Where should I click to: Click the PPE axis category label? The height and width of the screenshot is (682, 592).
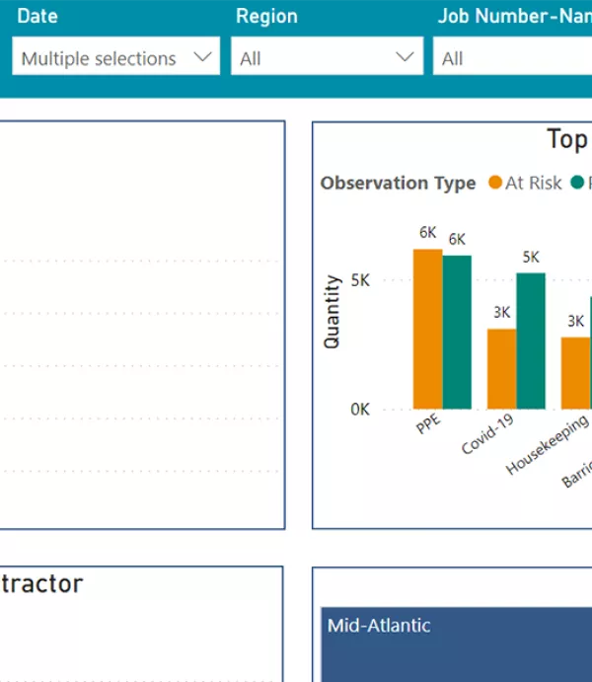428,423
